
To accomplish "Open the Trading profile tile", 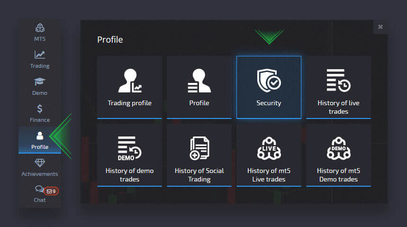I will coord(129,87).
